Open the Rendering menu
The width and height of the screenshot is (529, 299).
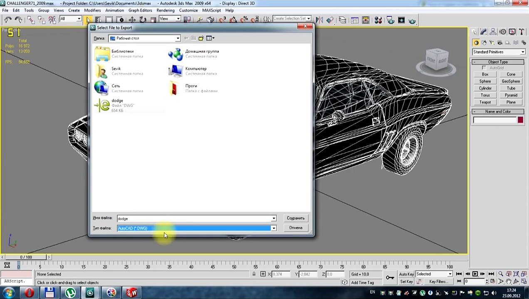(x=166, y=10)
